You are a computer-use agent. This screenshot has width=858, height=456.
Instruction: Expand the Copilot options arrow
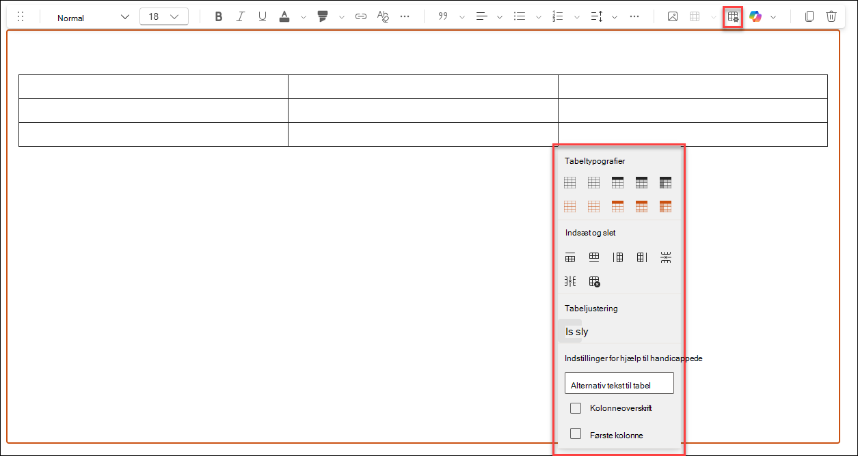coord(773,17)
